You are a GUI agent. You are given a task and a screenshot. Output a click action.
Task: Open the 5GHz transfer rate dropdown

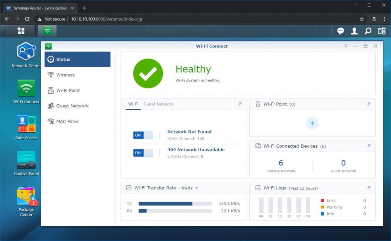pos(189,188)
